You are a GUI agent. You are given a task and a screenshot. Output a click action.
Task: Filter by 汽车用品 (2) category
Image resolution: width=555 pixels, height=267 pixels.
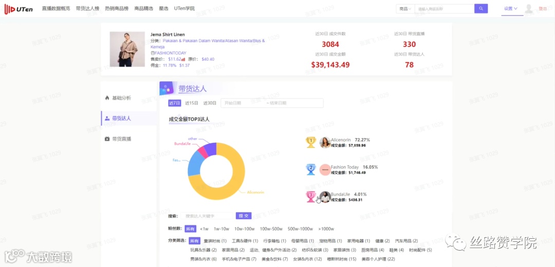[x=406, y=241]
